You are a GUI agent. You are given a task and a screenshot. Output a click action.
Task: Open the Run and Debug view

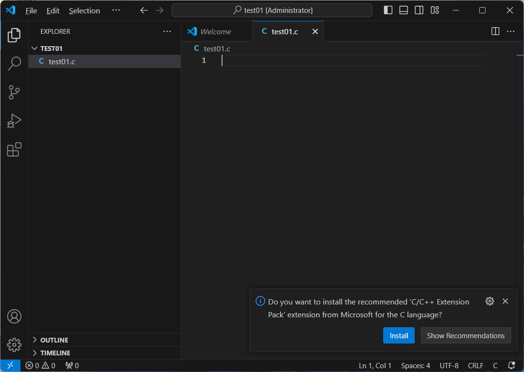tap(14, 121)
